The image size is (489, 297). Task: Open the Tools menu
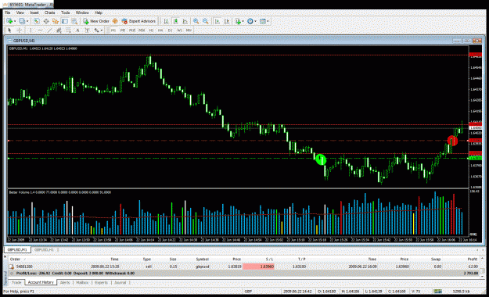pos(65,13)
